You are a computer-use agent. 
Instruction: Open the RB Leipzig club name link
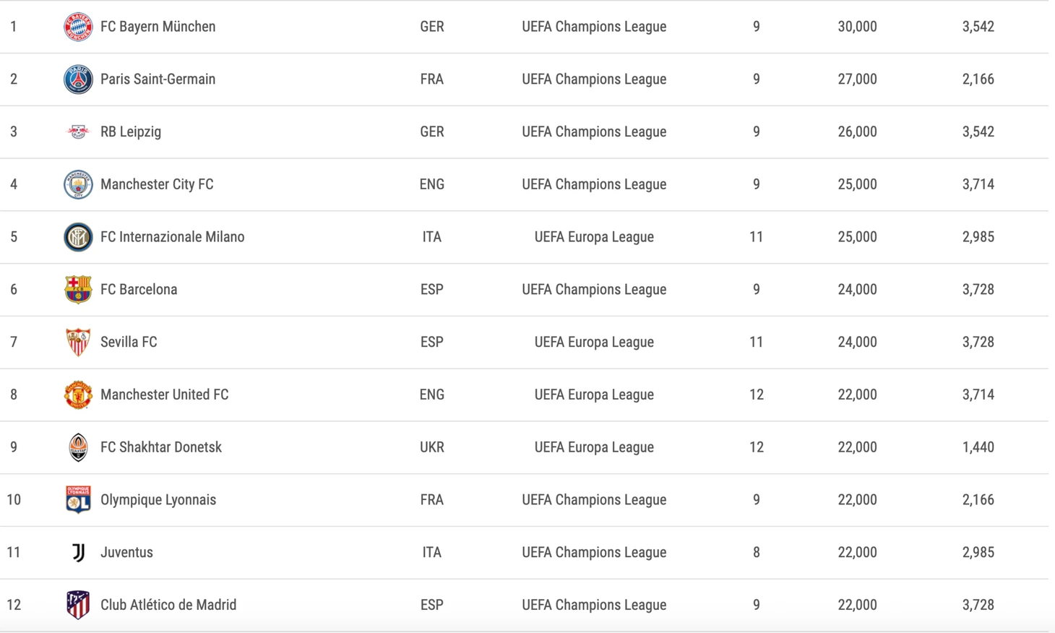131,132
